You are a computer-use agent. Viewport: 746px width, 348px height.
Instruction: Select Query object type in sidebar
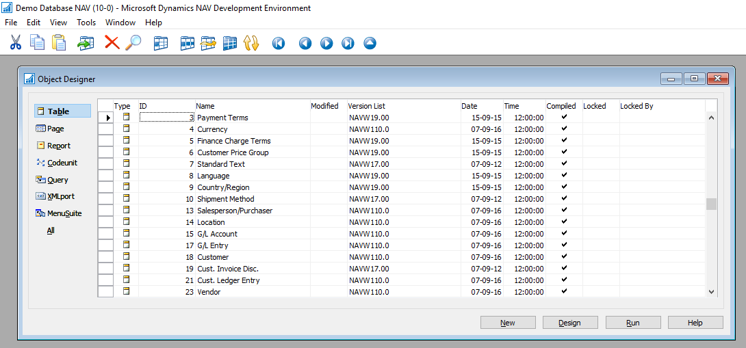[52, 180]
